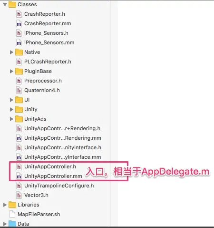
Task: Click the UnityAds folder icon
Action: coord(19,119)
